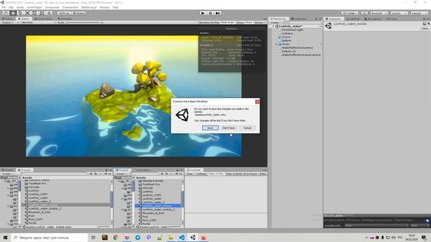
Task: Select the Rect transform tool
Action: tap(34, 13)
